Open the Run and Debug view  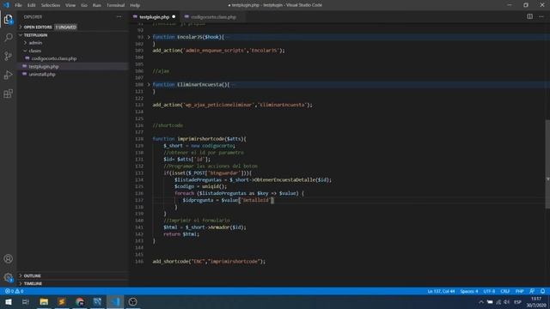[8, 75]
